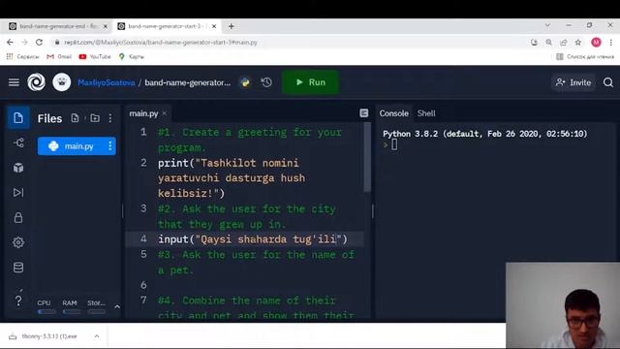Screen dimensions: 620x349
Task: Open the Карты maps bookmark
Action: click(x=132, y=56)
